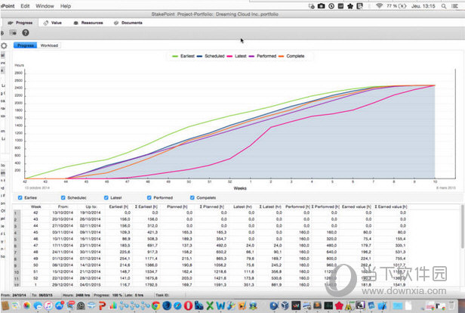Uncheck the Latest curve checkbox
This screenshot has width=465, height=313.
pos(106,198)
